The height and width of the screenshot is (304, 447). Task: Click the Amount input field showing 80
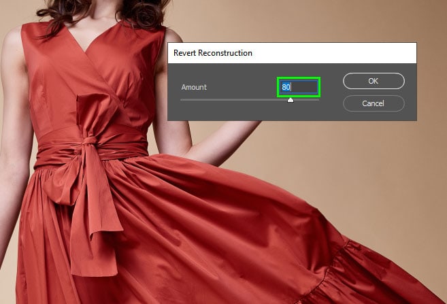[299, 87]
